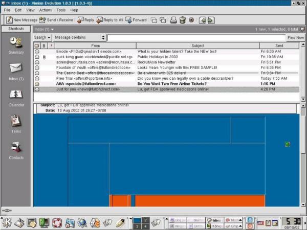The width and height of the screenshot is (307, 230).
Task: Click the priority flag column header
Action: tap(51, 46)
